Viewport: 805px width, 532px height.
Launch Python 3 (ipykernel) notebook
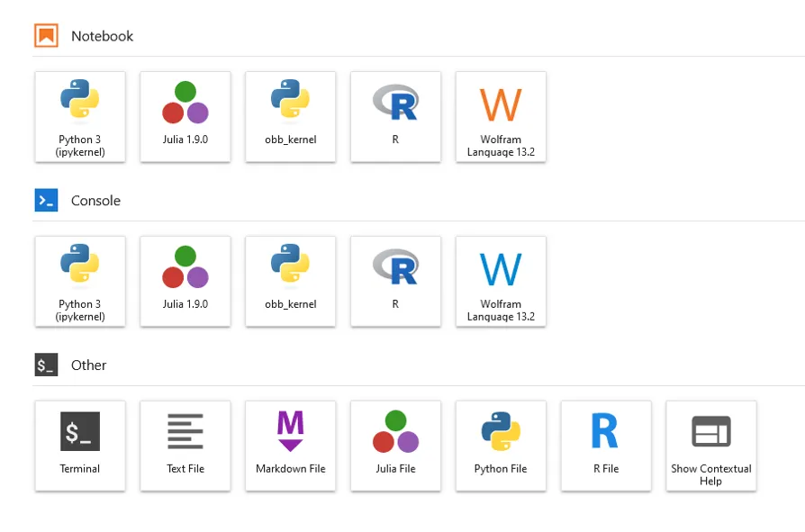click(80, 117)
